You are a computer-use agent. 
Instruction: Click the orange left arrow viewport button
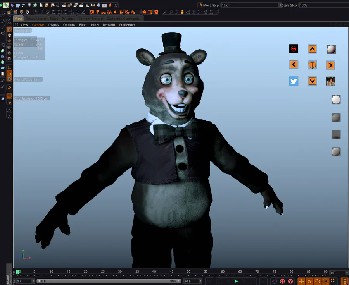click(x=294, y=64)
